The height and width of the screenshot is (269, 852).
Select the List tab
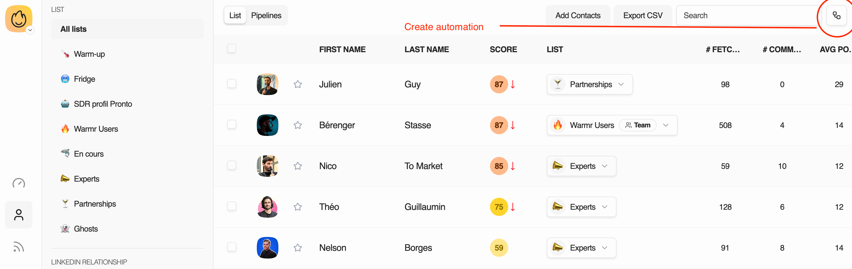235,16
